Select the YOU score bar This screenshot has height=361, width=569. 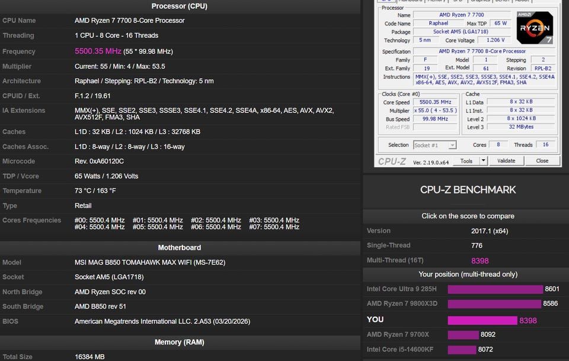[x=482, y=320]
